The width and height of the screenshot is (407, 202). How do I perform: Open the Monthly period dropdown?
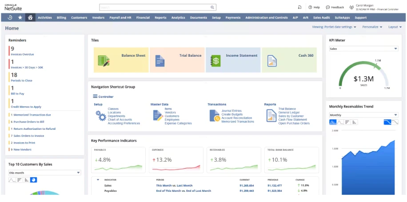363,115
